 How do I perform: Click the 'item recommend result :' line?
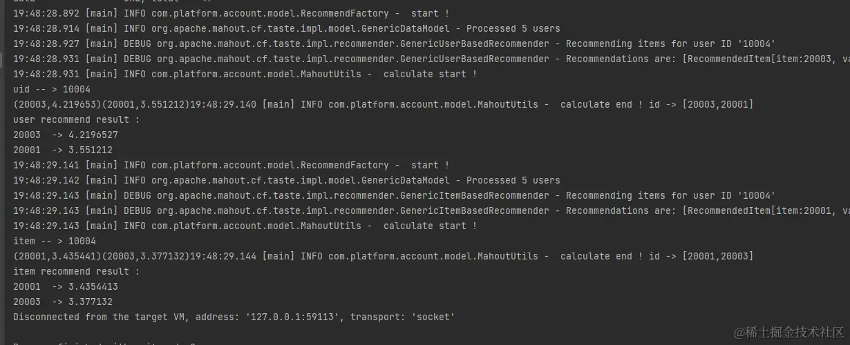coord(76,272)
